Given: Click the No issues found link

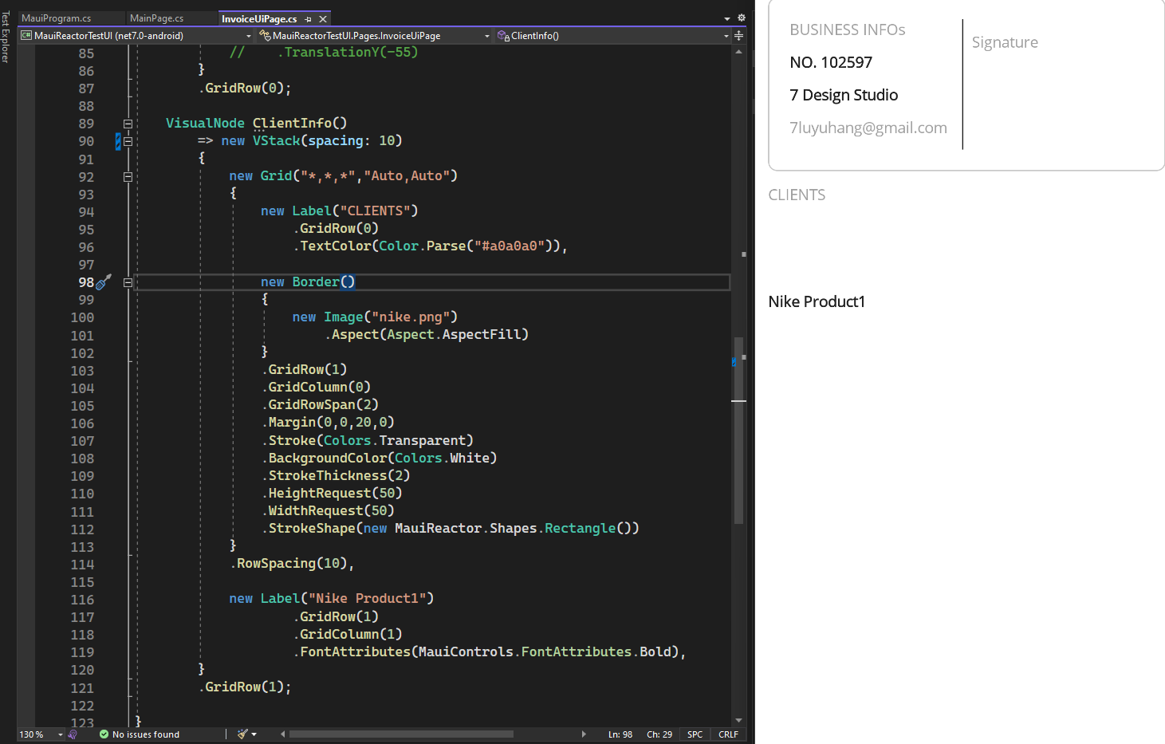Looking at the screenshot, I should pyautogui.click(x=147, y=734).
